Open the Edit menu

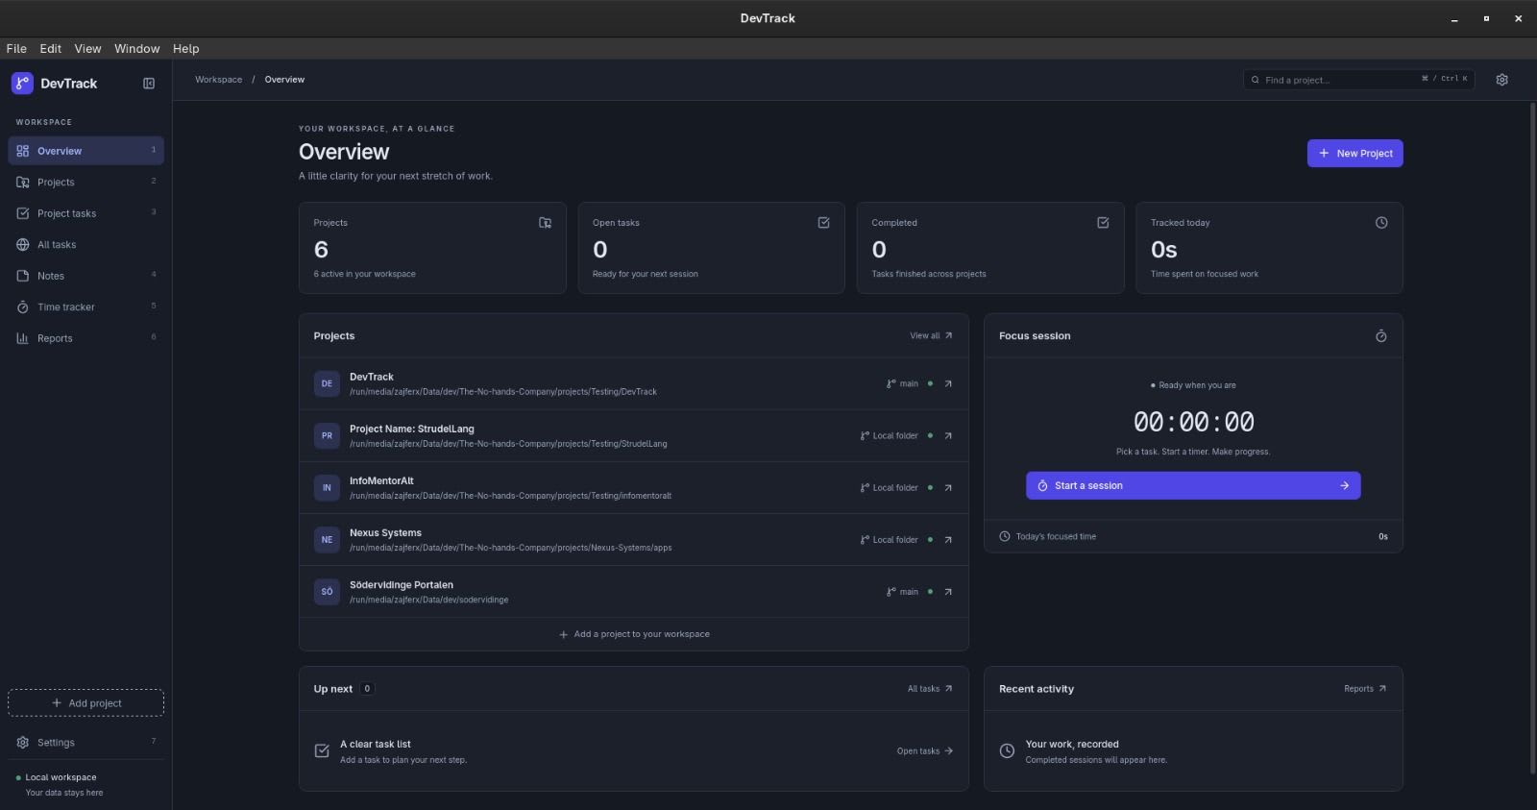tap(51, 49)
